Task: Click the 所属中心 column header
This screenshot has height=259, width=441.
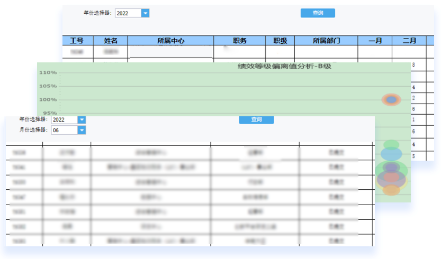Action: 170,41
